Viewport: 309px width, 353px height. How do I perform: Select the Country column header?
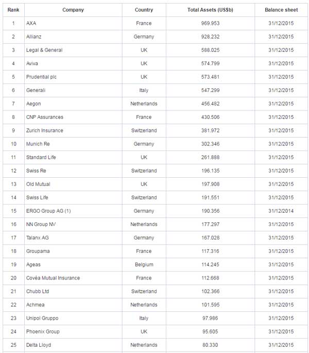144,10
